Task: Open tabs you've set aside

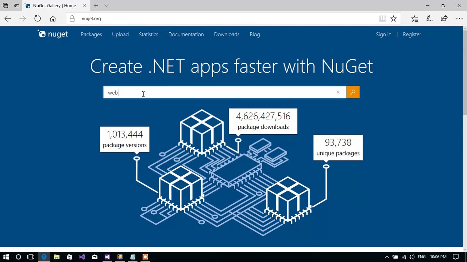Action: click(5, 5)
